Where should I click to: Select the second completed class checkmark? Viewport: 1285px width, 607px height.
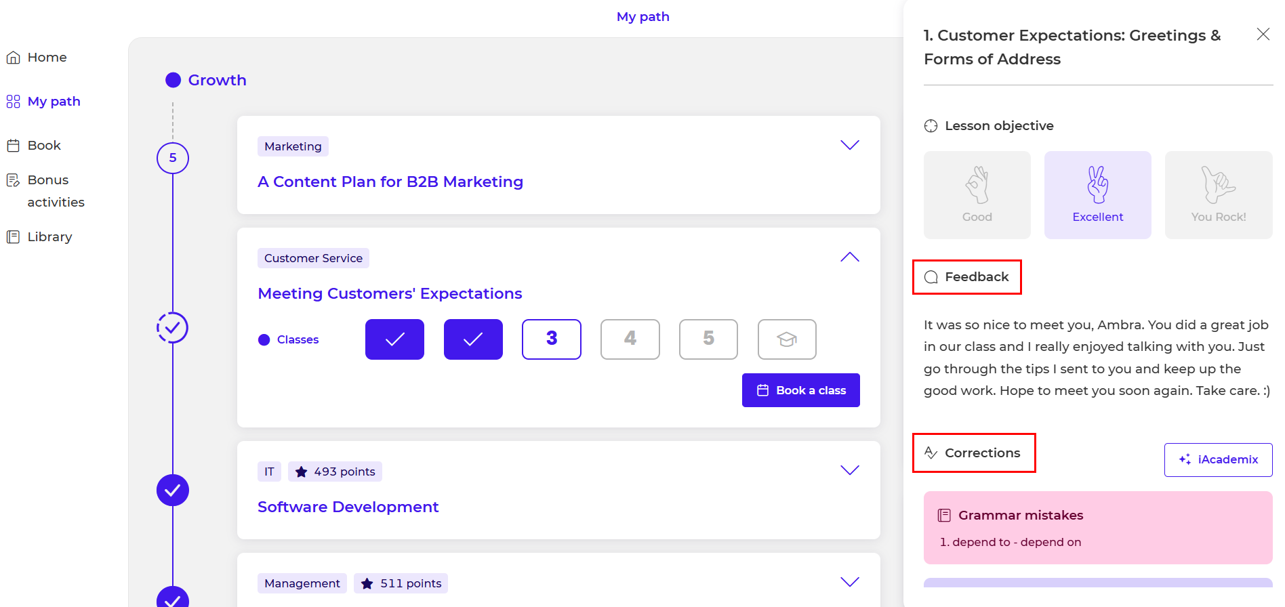(x=473, y=339)
